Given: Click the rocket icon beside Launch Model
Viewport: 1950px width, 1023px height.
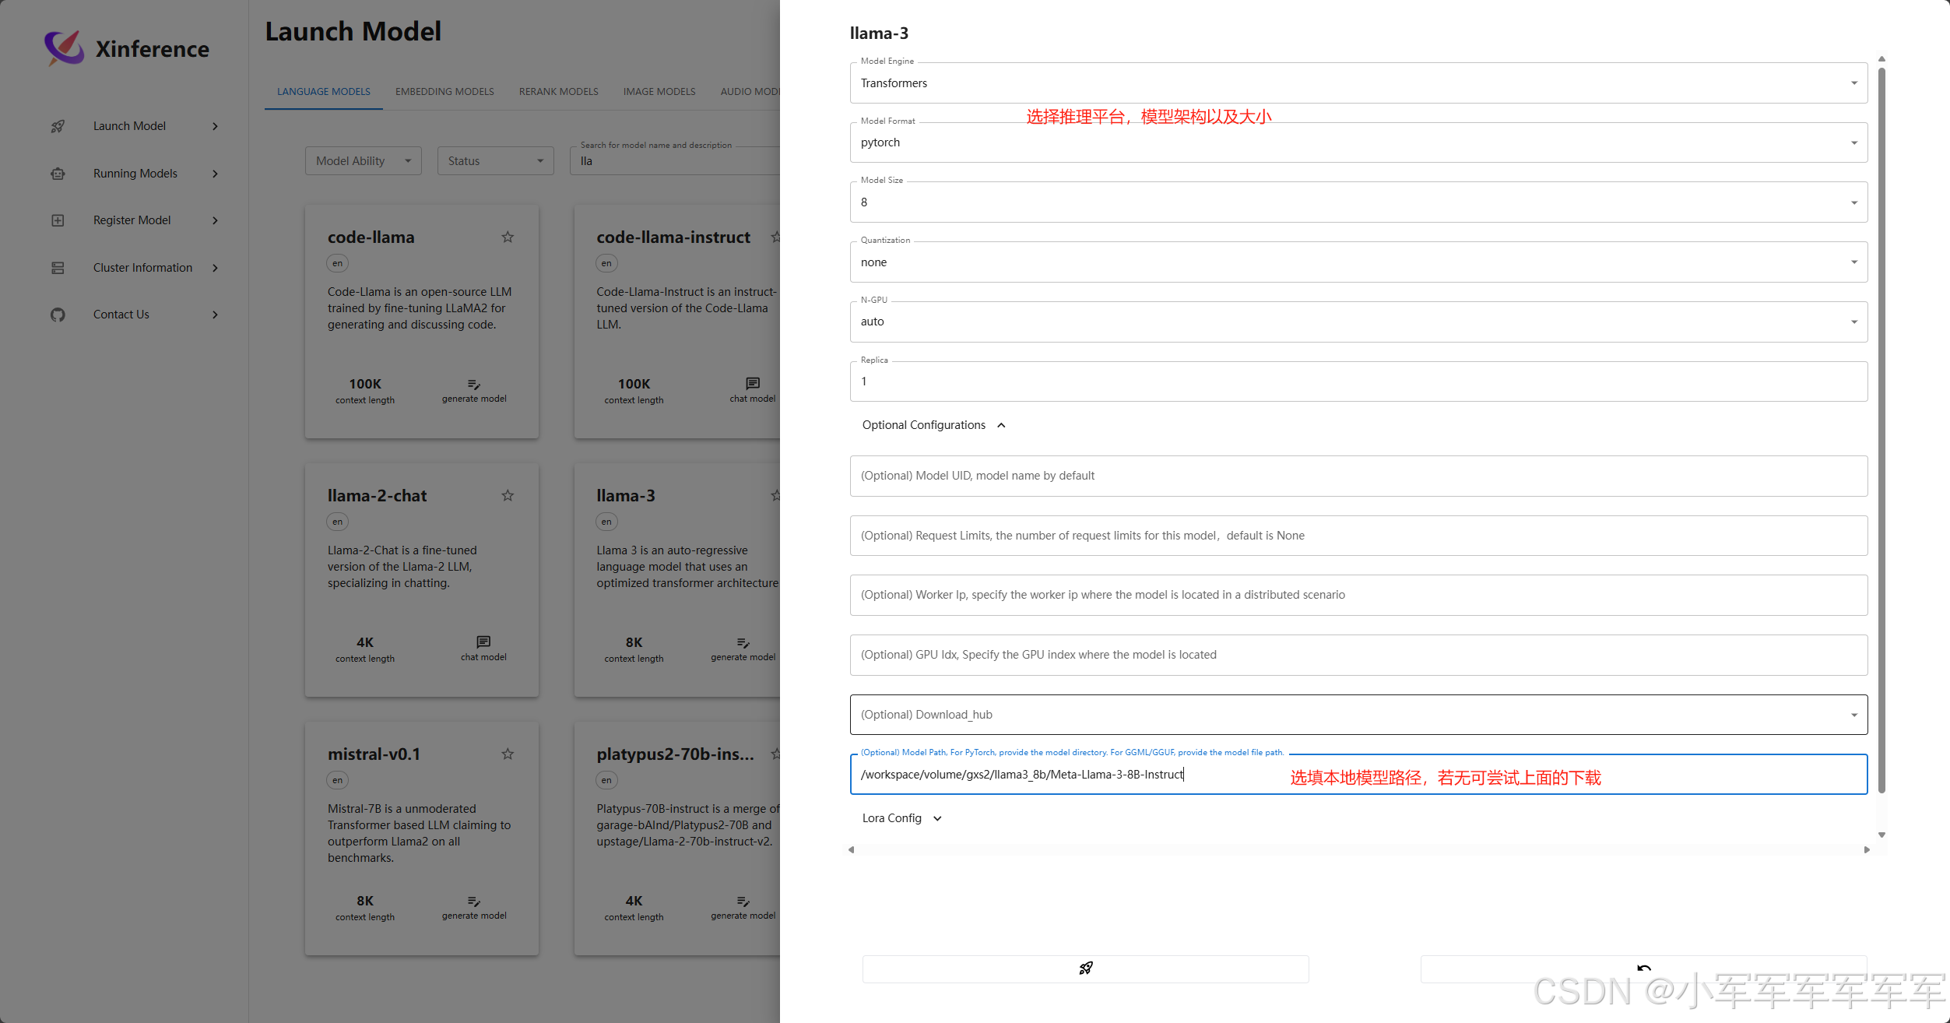Looking at the screenshot, I should pyautogui.click(x=58, y=126).
